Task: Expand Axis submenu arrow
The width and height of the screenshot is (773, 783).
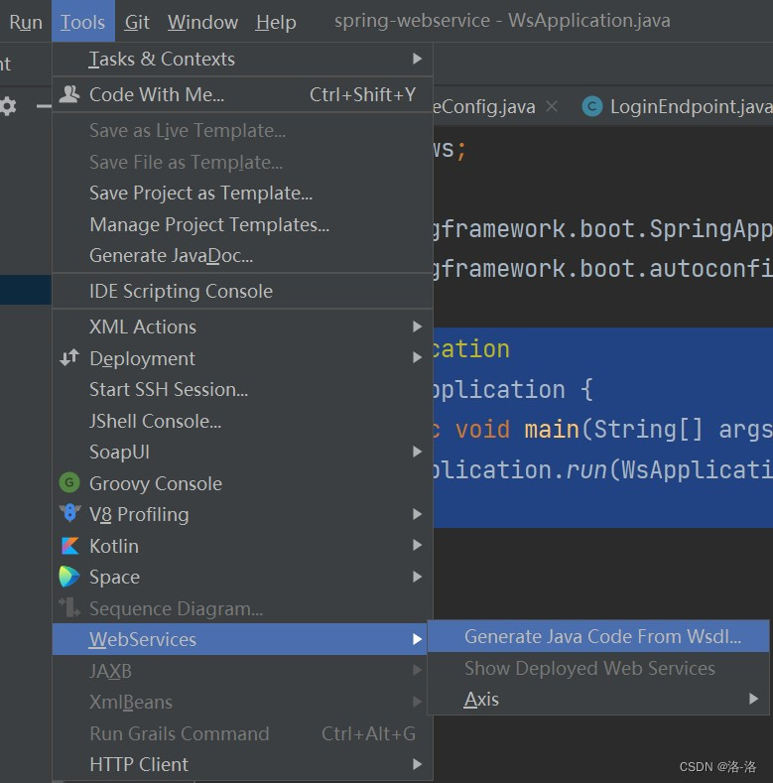Action: (753, 699)
